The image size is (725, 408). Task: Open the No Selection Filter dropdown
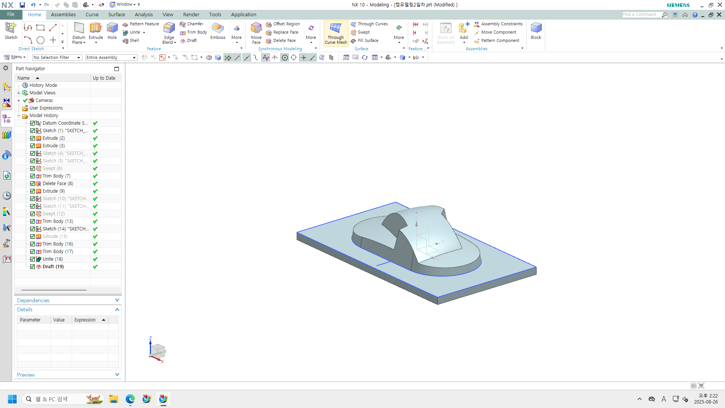click(x=57, y=57)
